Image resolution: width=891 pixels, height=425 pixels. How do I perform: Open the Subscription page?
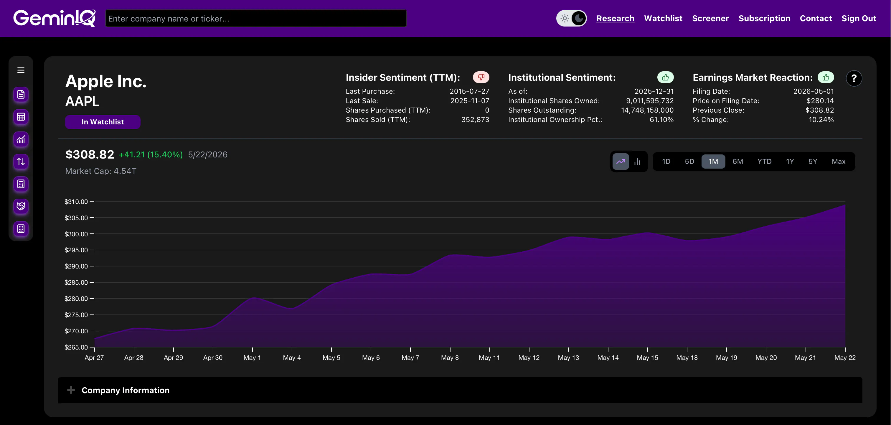point(764,18)
